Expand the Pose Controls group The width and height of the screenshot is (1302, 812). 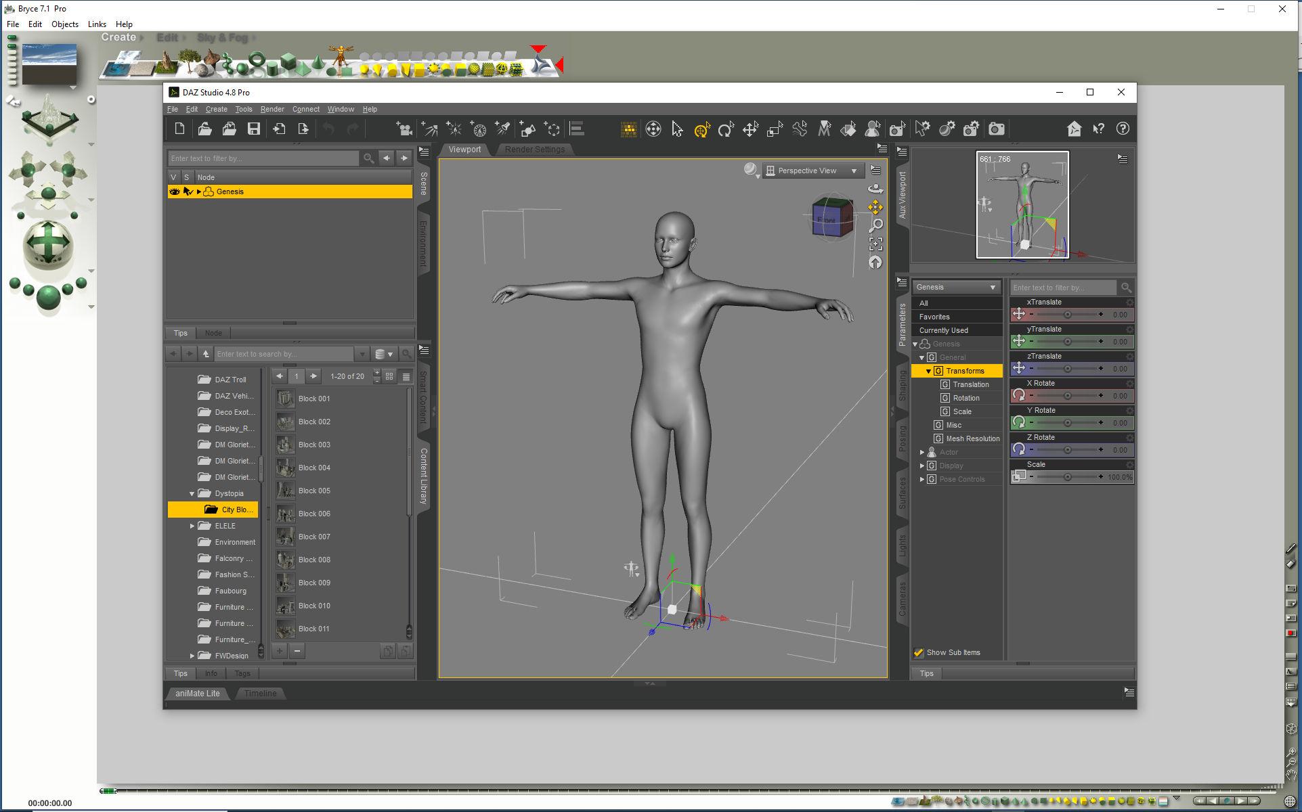(x=922, y=479)
